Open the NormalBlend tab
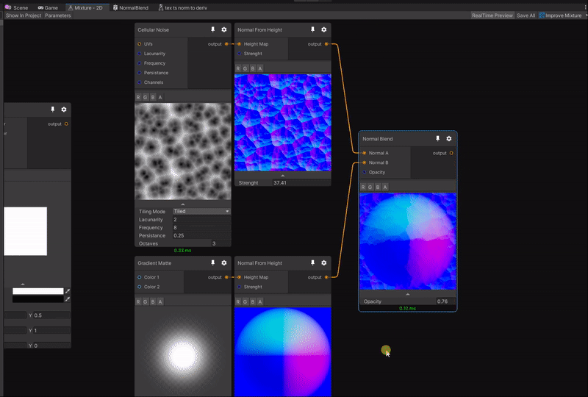 131,7
